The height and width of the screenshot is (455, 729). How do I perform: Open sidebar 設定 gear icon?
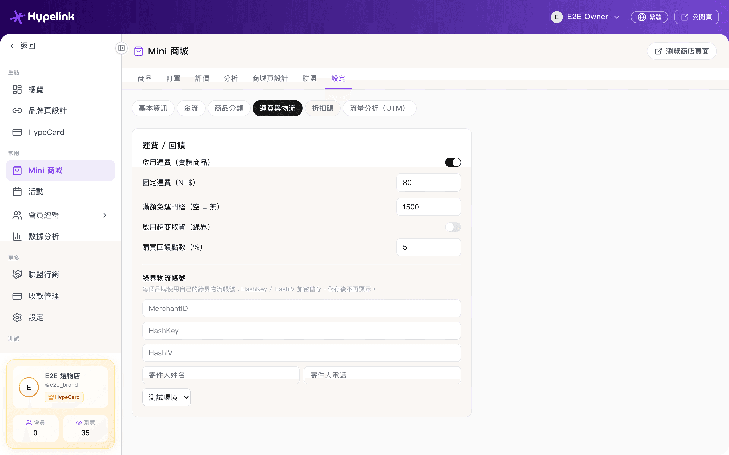17,317
